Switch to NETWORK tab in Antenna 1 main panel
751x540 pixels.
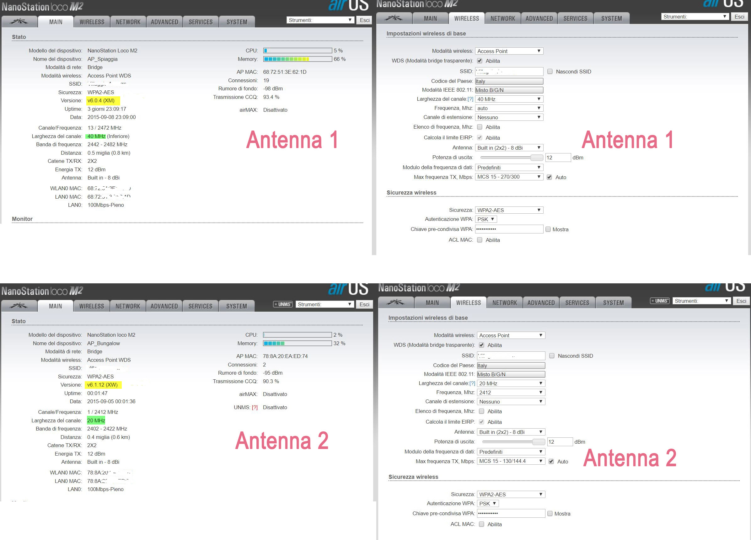128,22
